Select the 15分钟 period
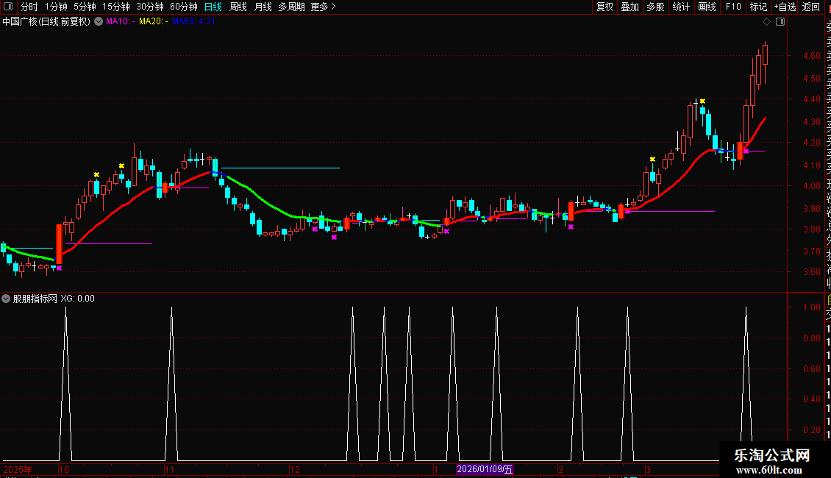Screen dimensions: 831x478 point(116,7)
